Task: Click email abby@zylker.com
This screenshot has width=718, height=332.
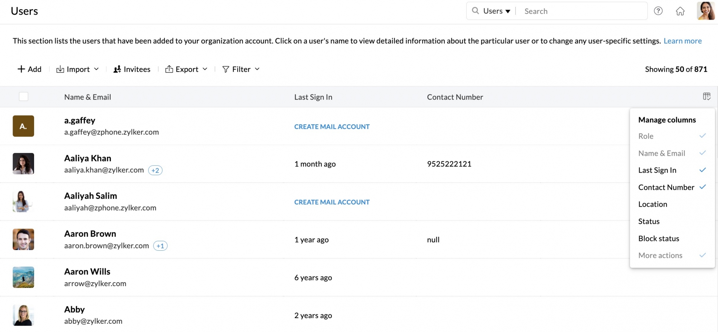Action: [93, 321]
